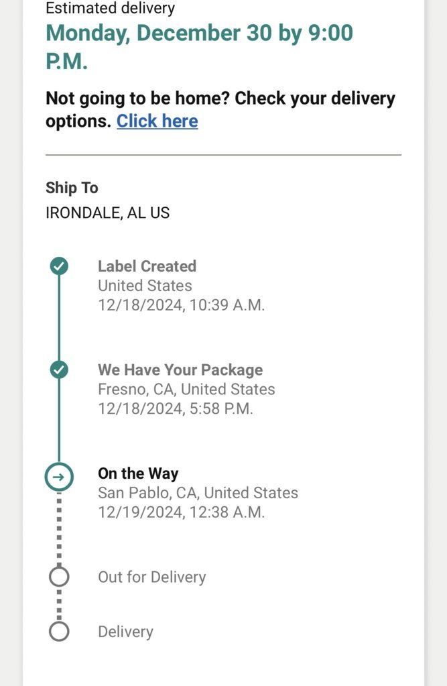Click the Delivery step label
447x686 pixels.
coord(125,632)
